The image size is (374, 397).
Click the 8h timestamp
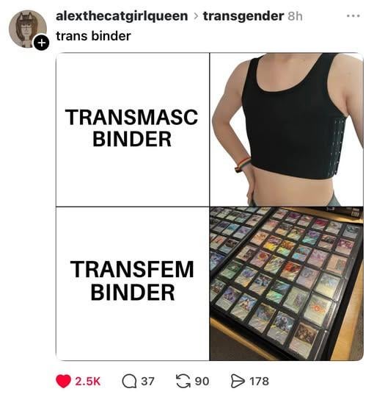pyautogui.click(x=295, y=16)
